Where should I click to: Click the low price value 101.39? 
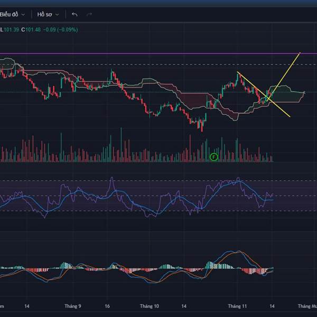pyautogui.click(x=12, y=29)
